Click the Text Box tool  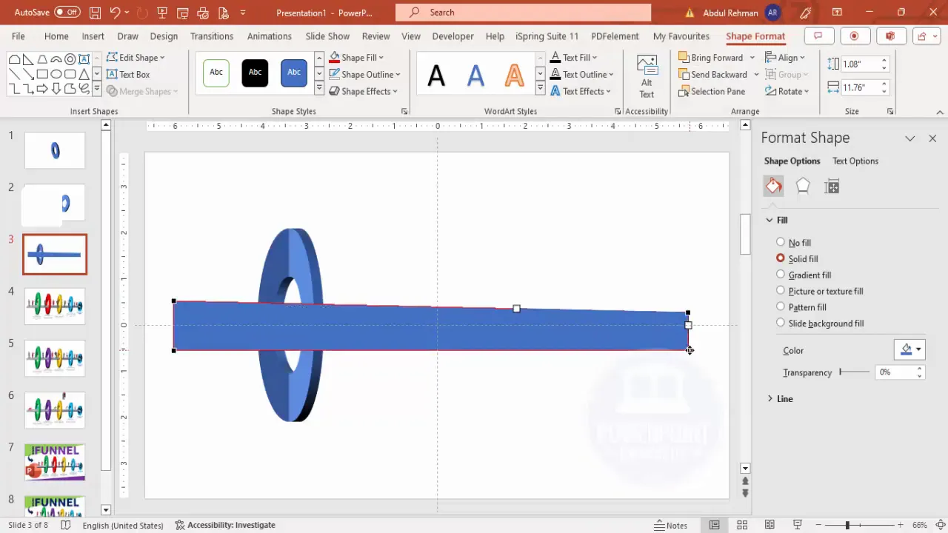[128, 74]
